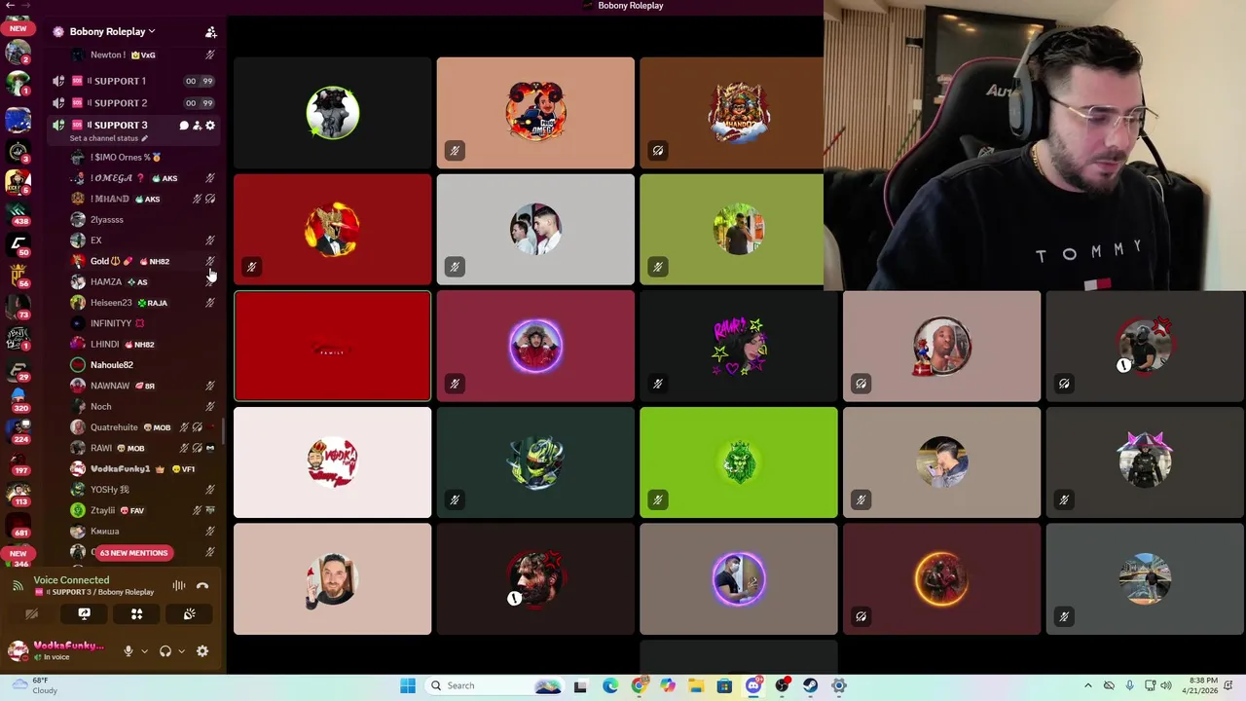Screen dimensions: 1246x701
Task: Select the RAWI pink-star avatar video tile
Action: click(x=738, y=346)
